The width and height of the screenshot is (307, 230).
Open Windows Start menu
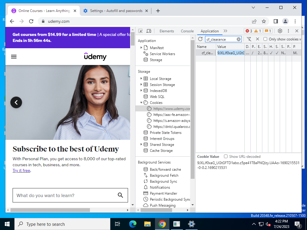tap(7, 224)
